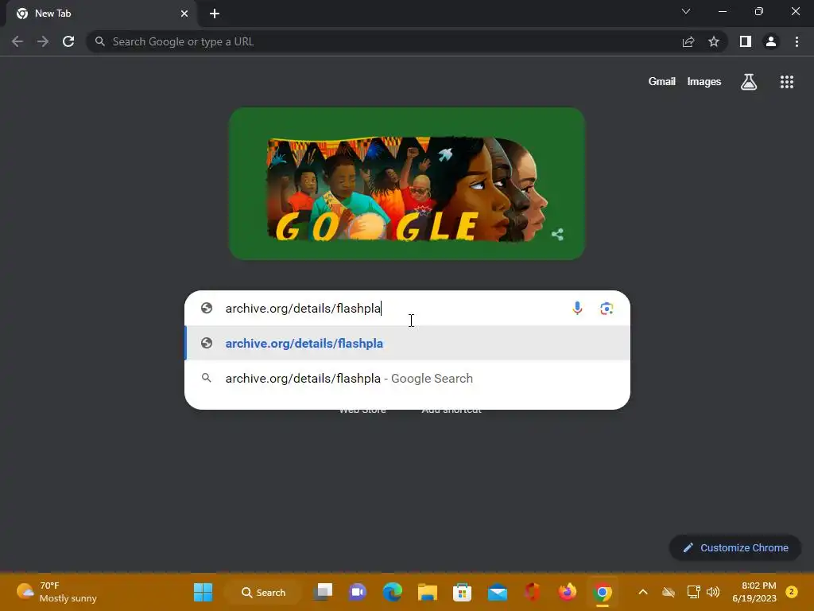
Task: Start voice search with microphone icon
Action: pyautogui.click(x=577, y=308)
